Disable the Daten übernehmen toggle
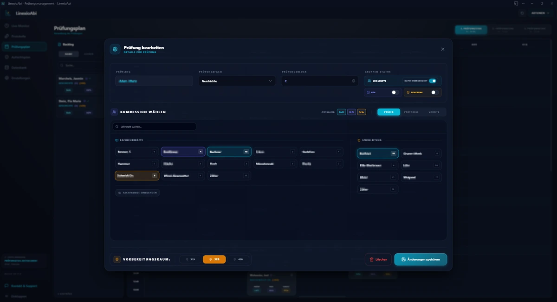The width and height of the screenshot is (557, 302). [432, 81]
